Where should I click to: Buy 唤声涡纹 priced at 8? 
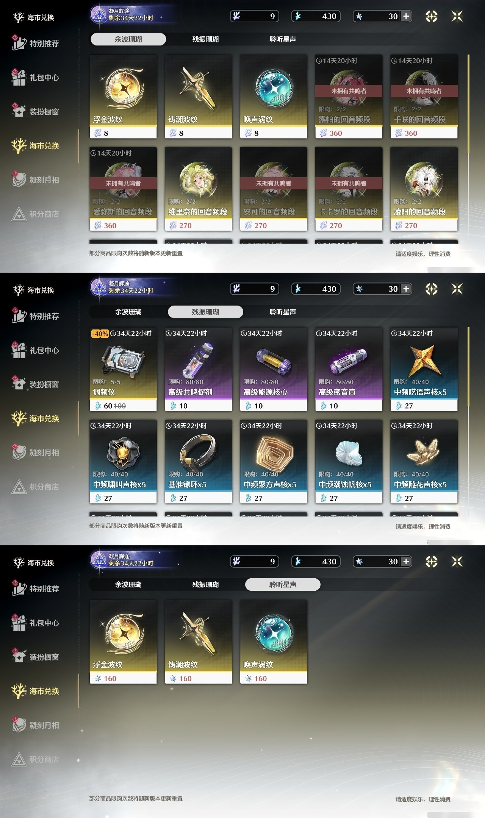coord(274,97)
